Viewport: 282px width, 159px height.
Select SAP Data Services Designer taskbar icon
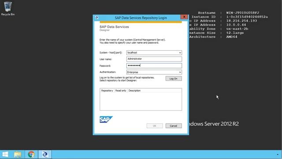coord(45,155)
